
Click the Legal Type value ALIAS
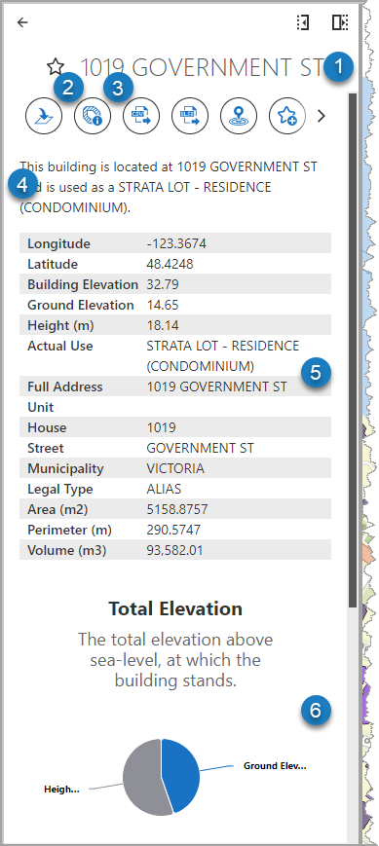point(164,489)
